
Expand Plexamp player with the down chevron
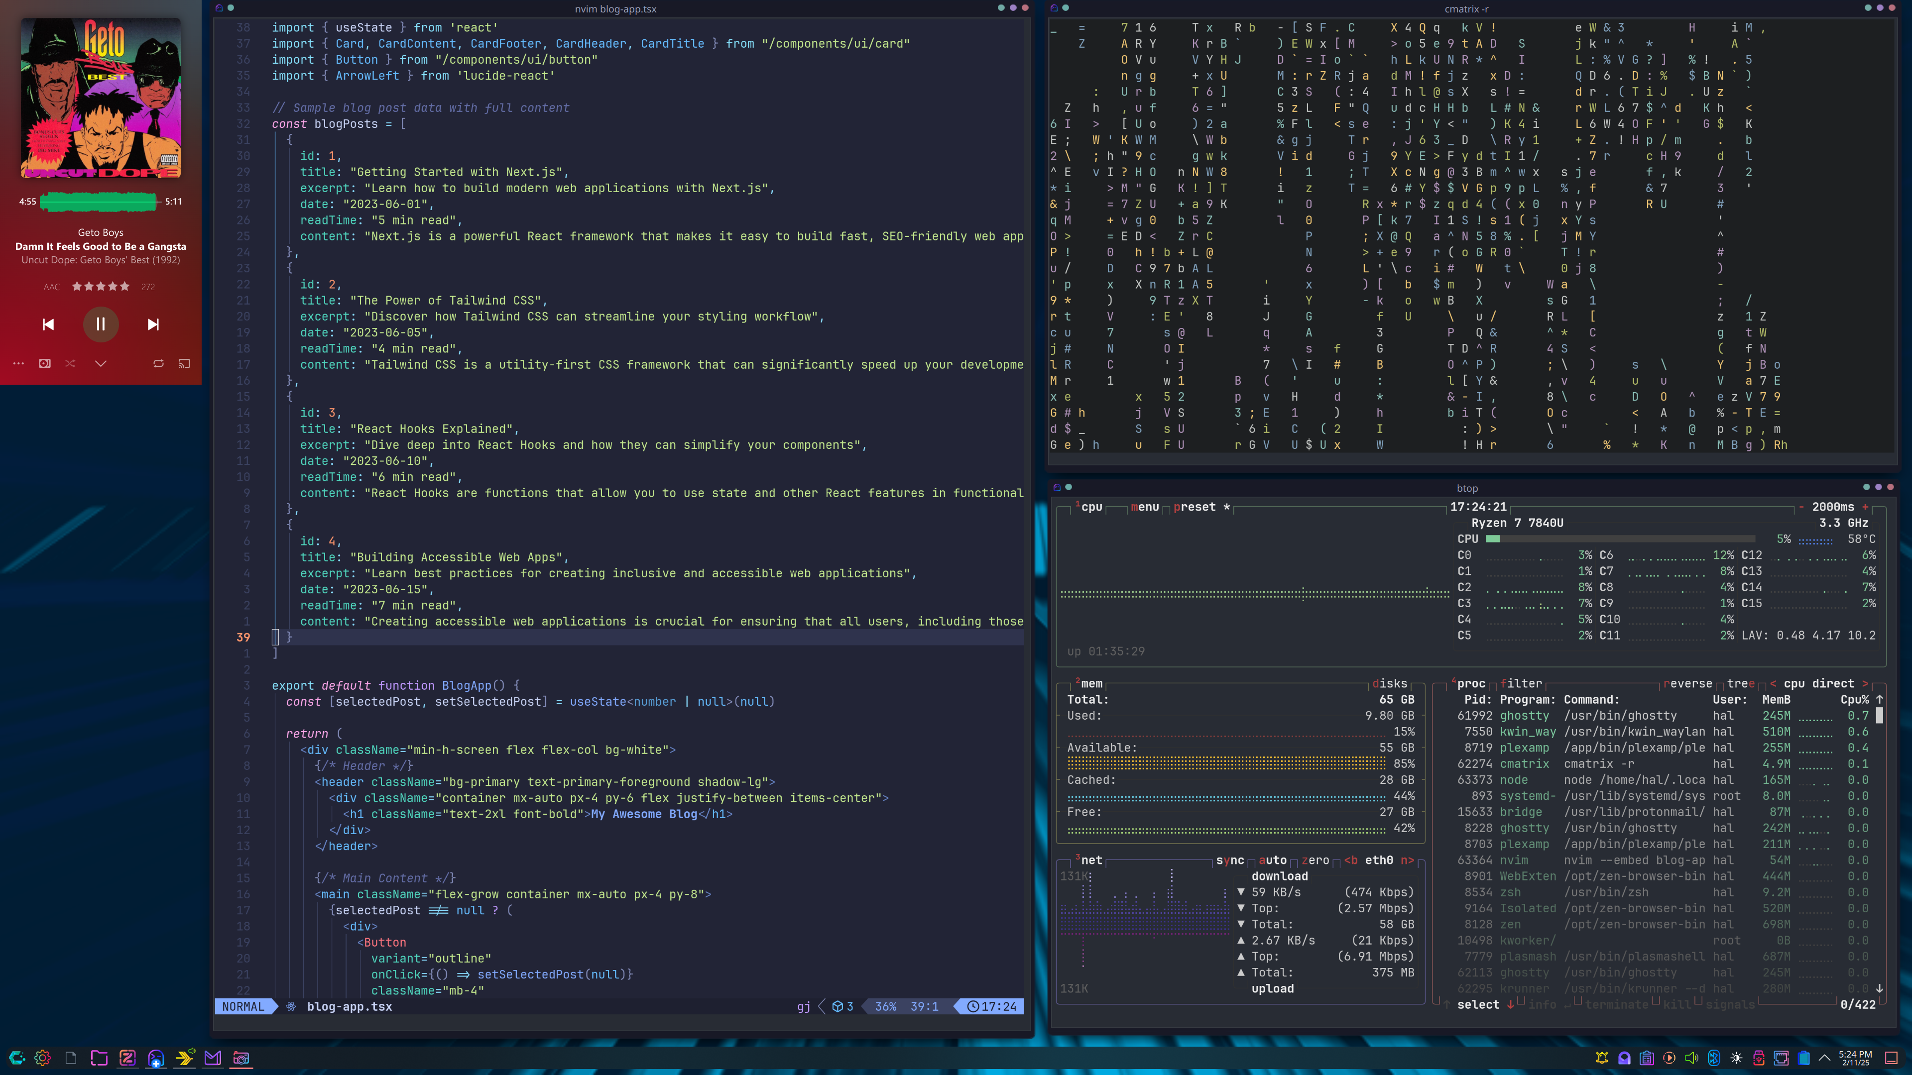pos(100,363)
